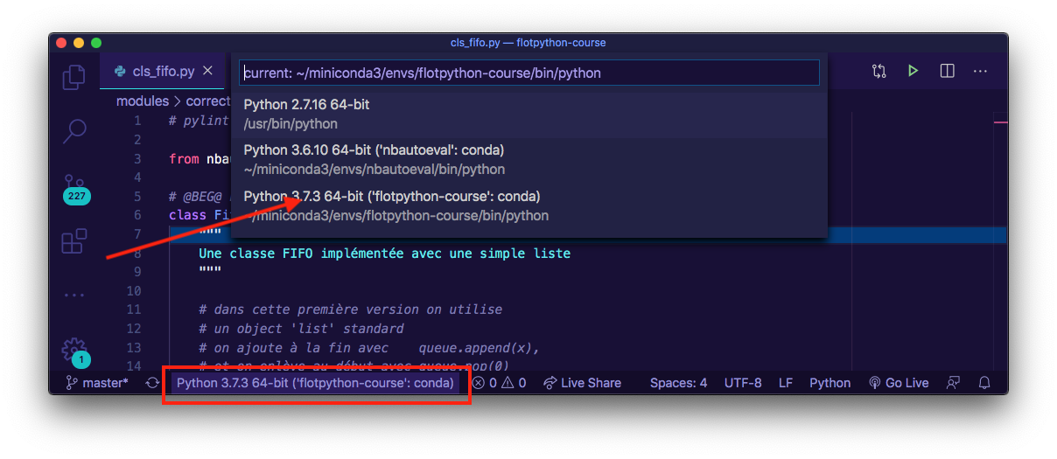Open Source Control with 227 badge
Screen dimensions: 1057x459
point(75,184)
